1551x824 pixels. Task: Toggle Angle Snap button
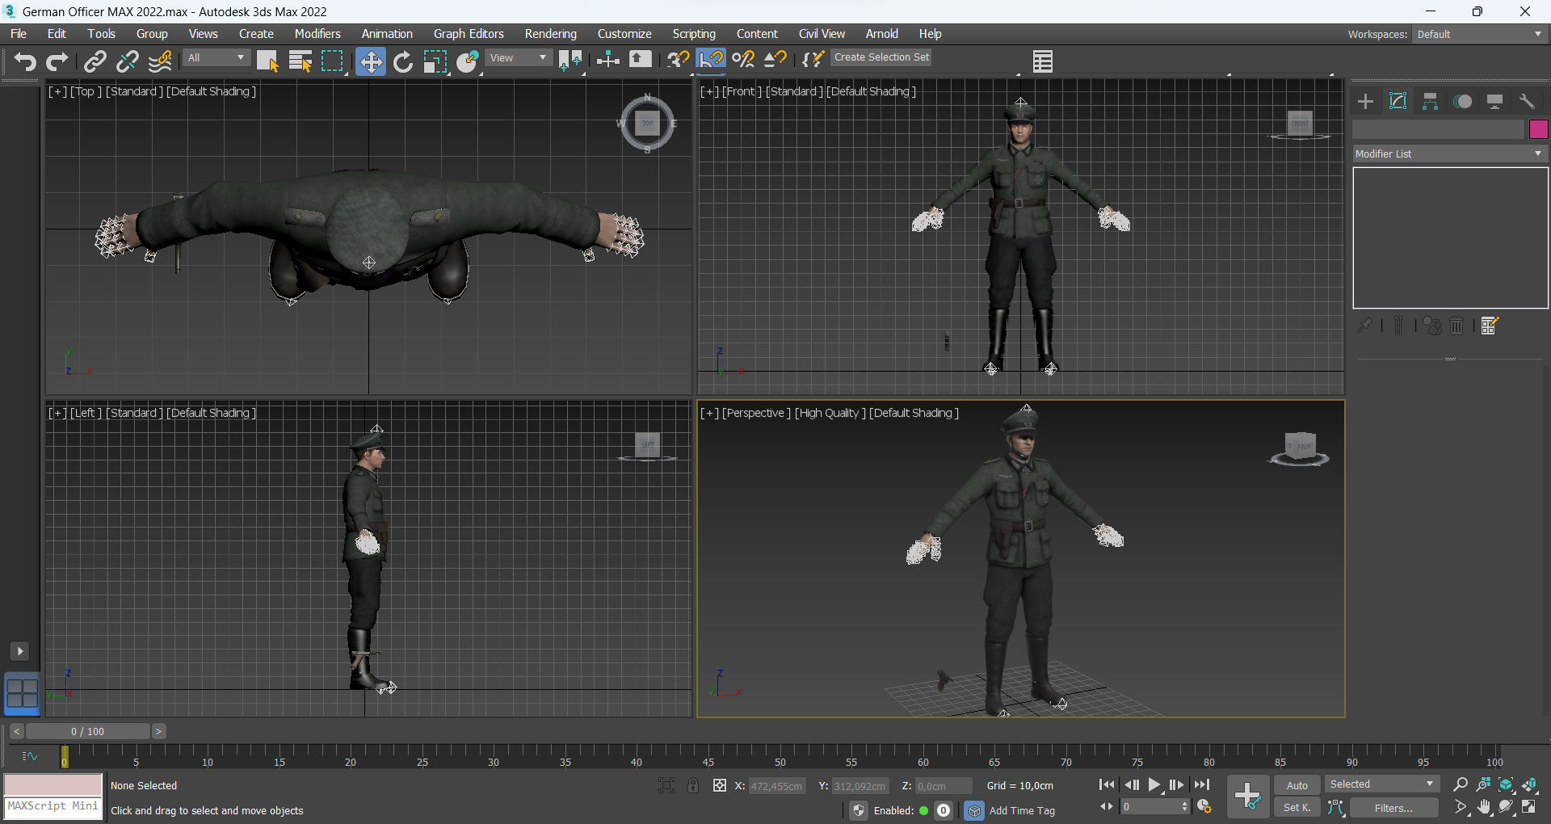point(711,61)
